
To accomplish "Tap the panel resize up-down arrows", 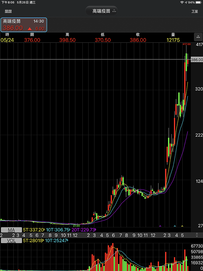I will [x=197, y=235].
